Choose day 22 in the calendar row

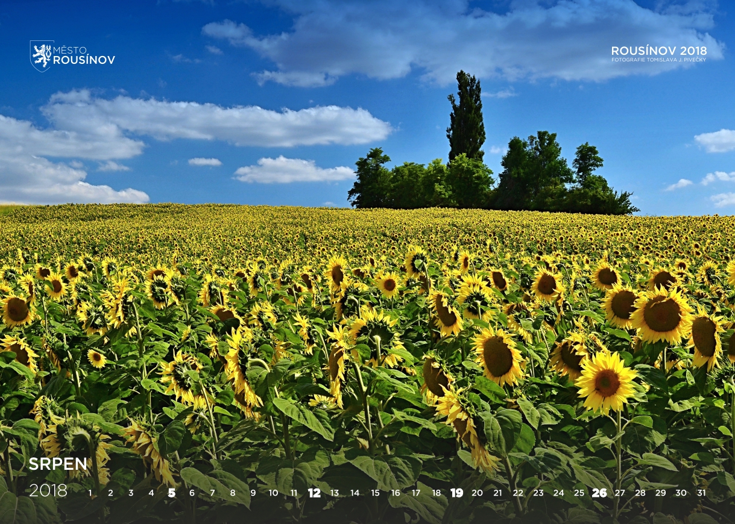point(518,493)
